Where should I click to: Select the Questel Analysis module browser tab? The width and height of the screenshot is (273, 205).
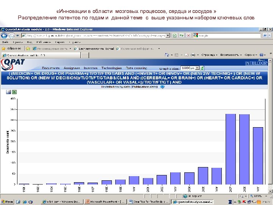click(41, 55)
